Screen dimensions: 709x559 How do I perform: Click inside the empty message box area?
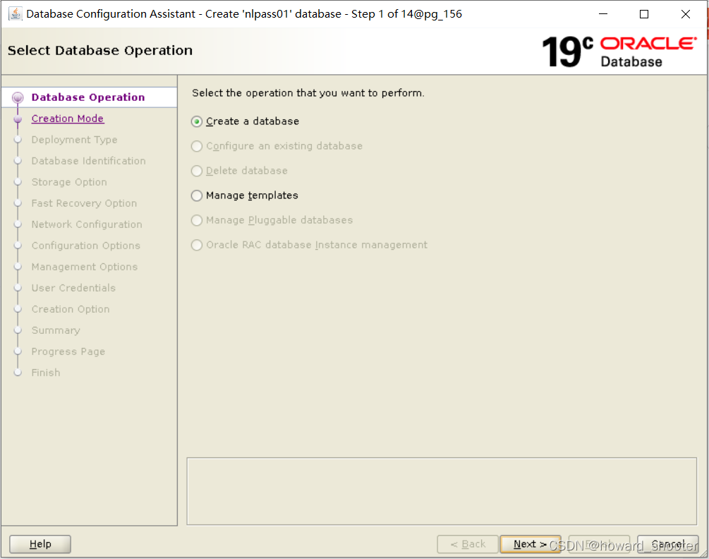(x=442, y=491)
